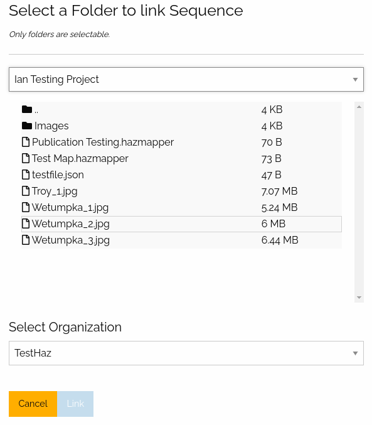Open the Images folder icon
This screenshot has height=425, width=372.
click(27, 126)
